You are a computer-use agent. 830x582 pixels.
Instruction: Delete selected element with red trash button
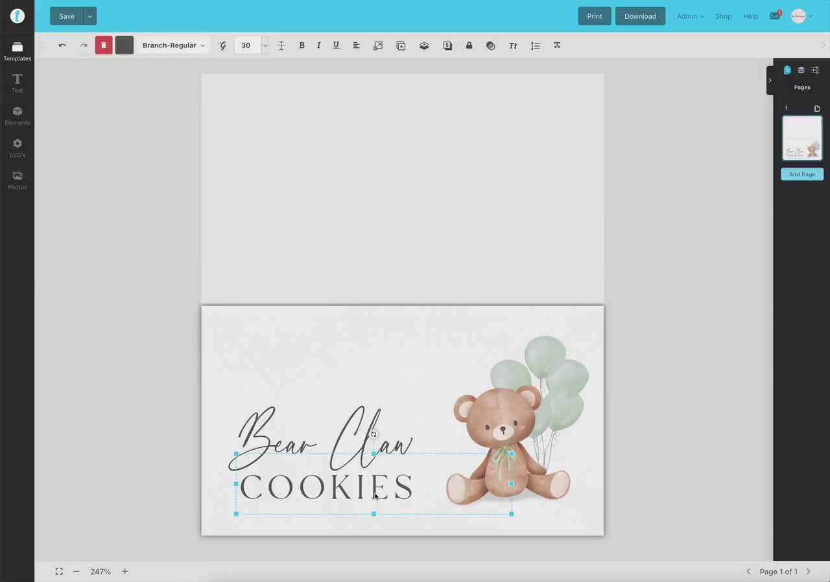pos(104,45)
